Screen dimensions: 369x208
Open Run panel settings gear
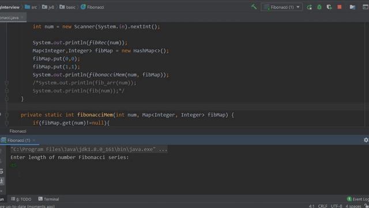[366, 140]
